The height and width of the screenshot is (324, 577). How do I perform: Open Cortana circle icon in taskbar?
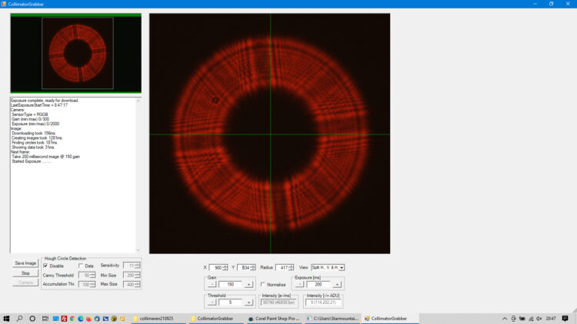[x=32, y=319]
